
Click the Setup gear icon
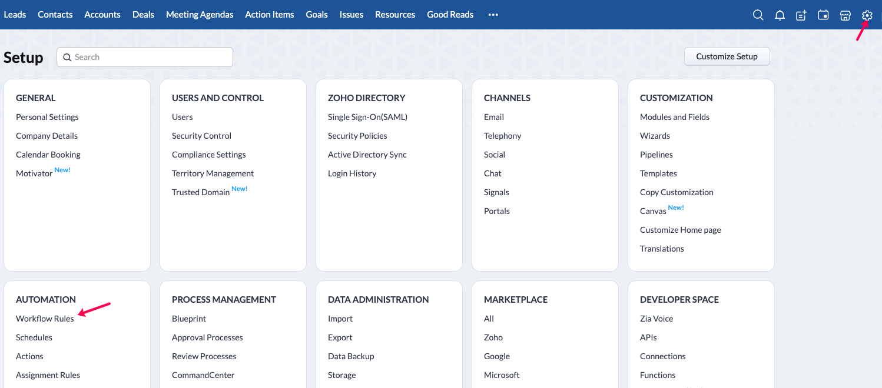click(867, 15)
